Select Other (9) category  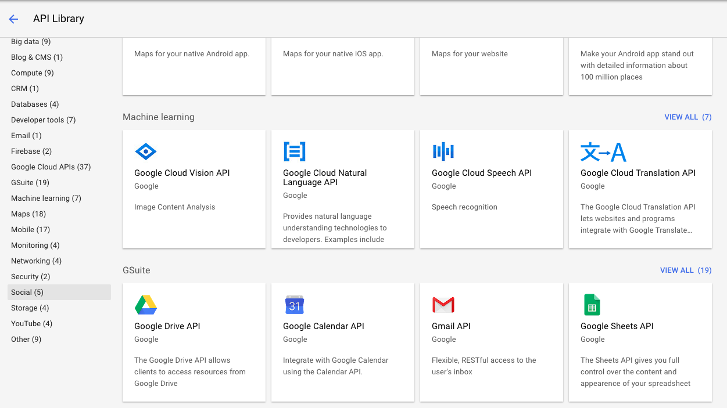(26, 340)
